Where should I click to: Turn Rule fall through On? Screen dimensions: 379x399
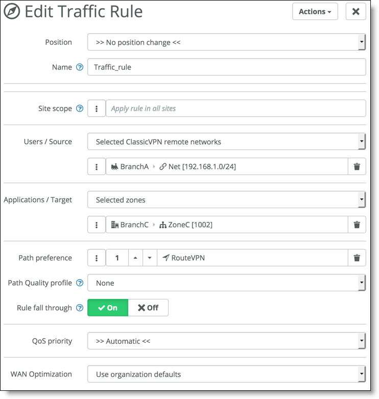point(108,308)
